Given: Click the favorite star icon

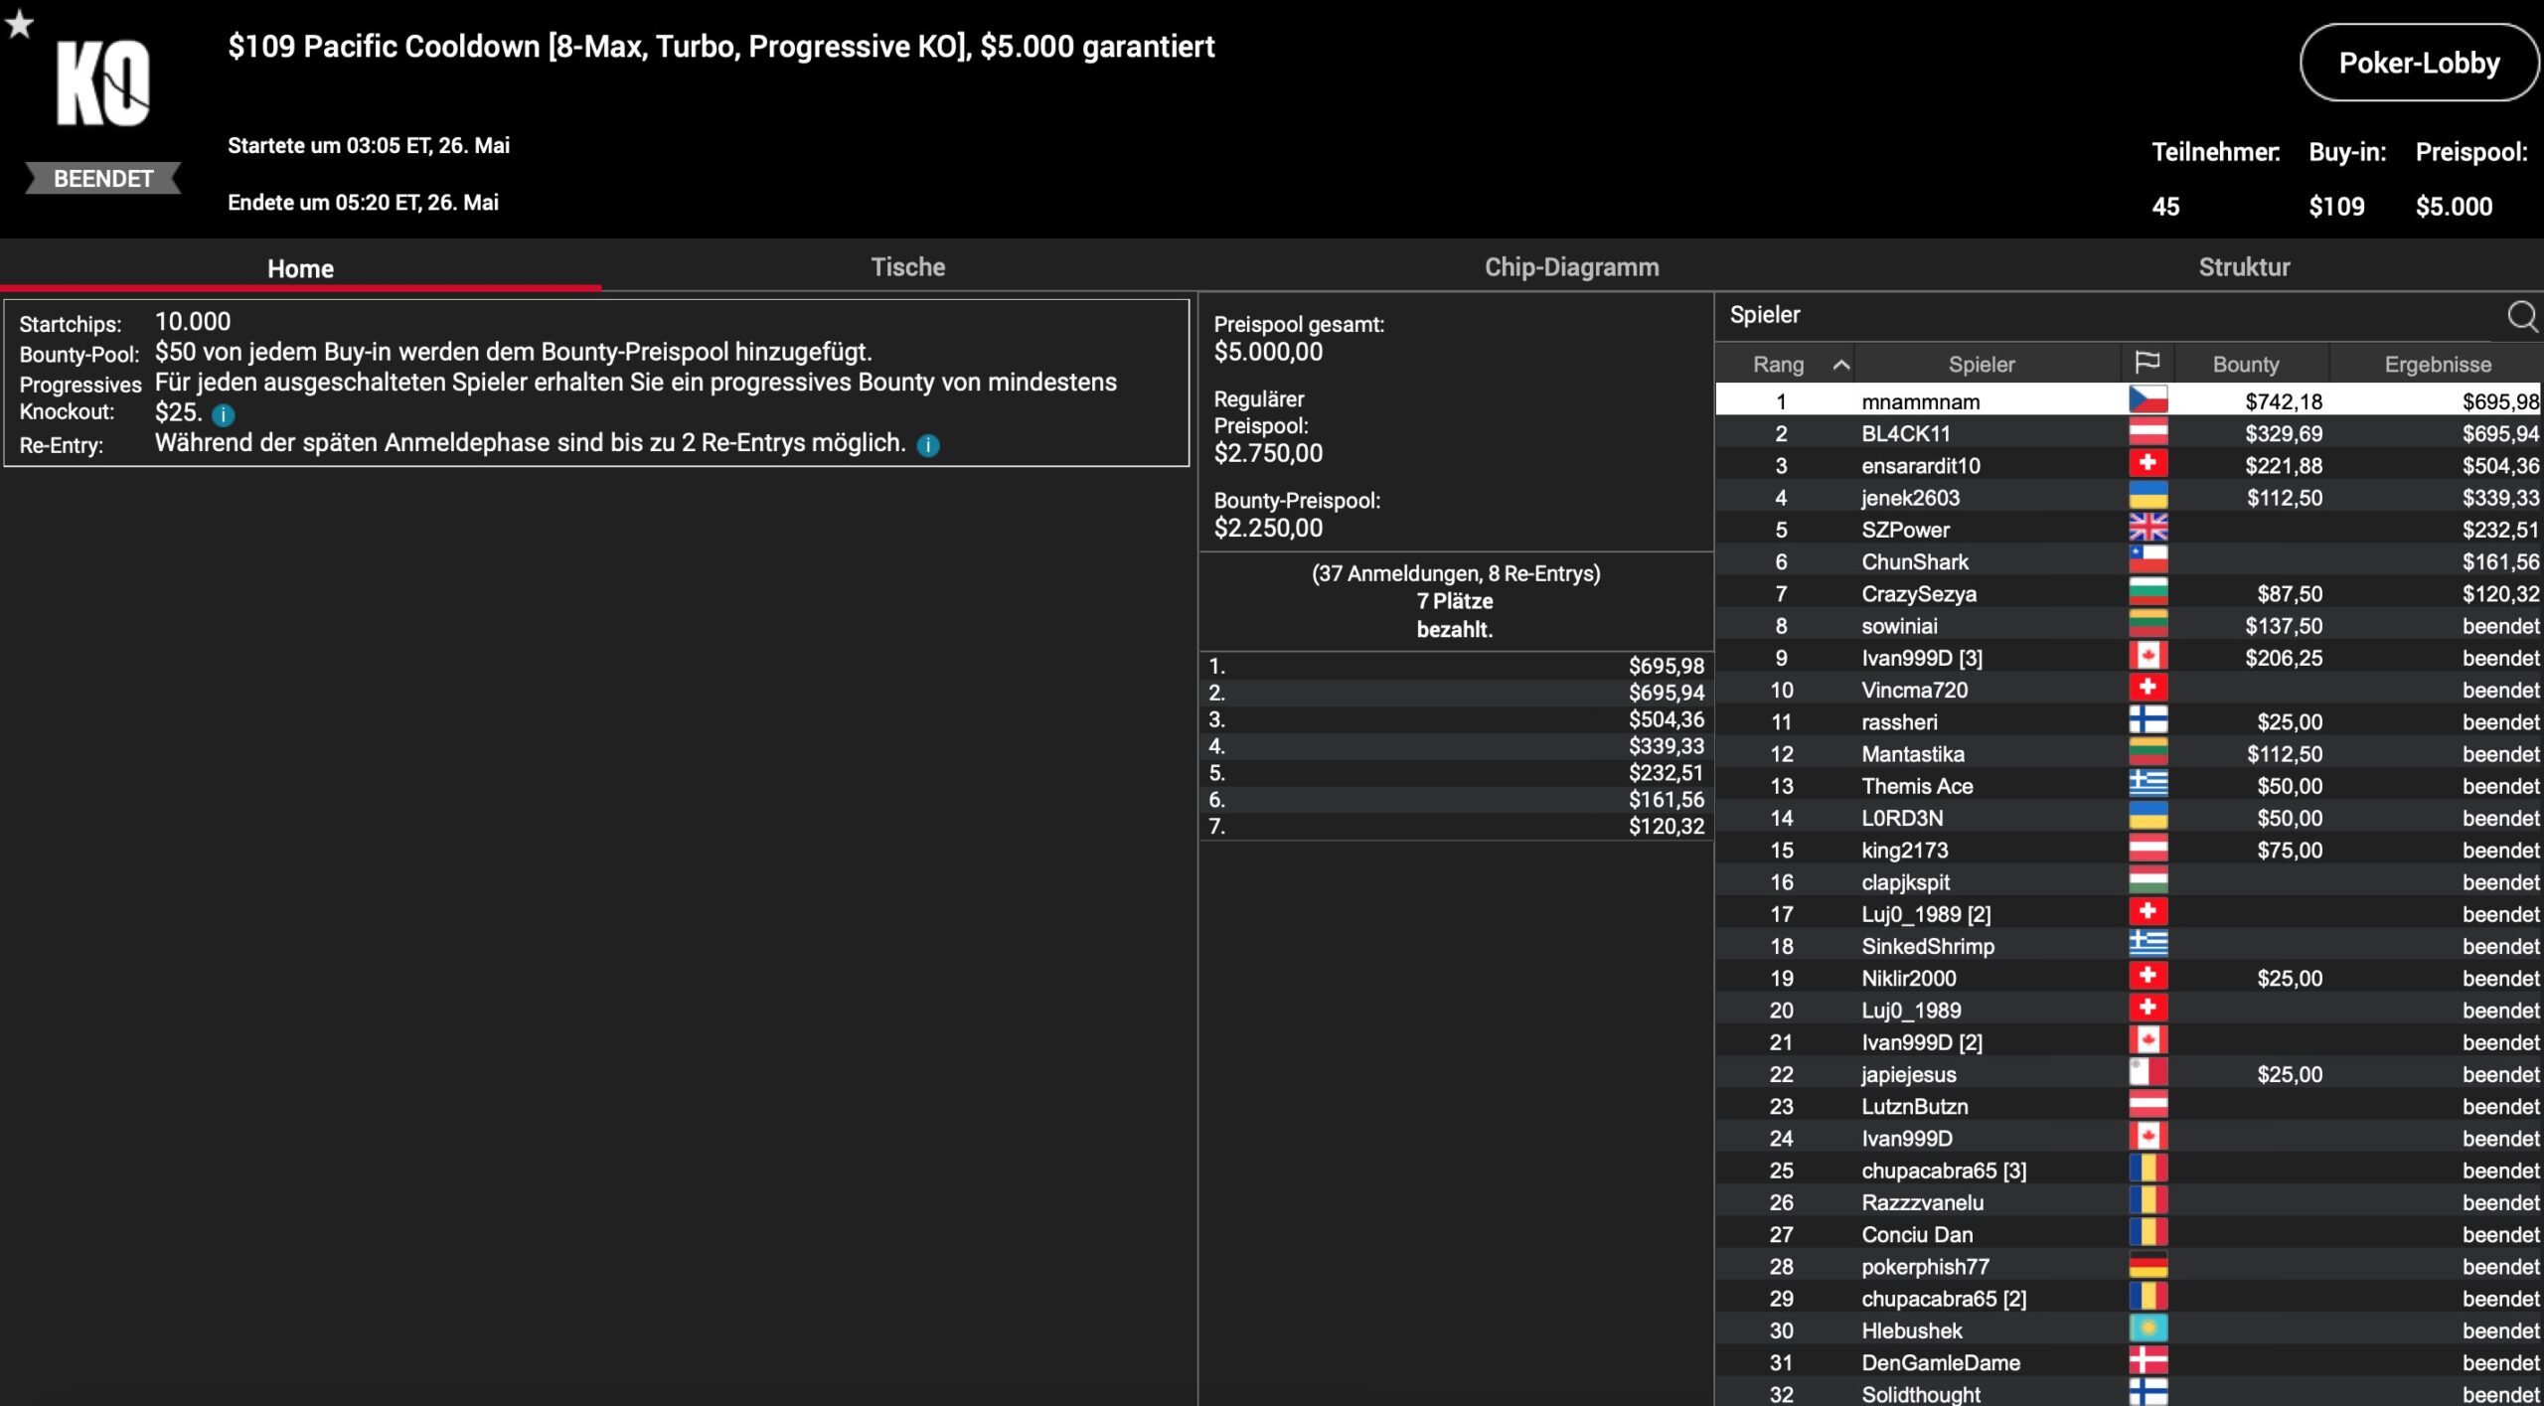Looking at the screenshot, I should (20, 24).
